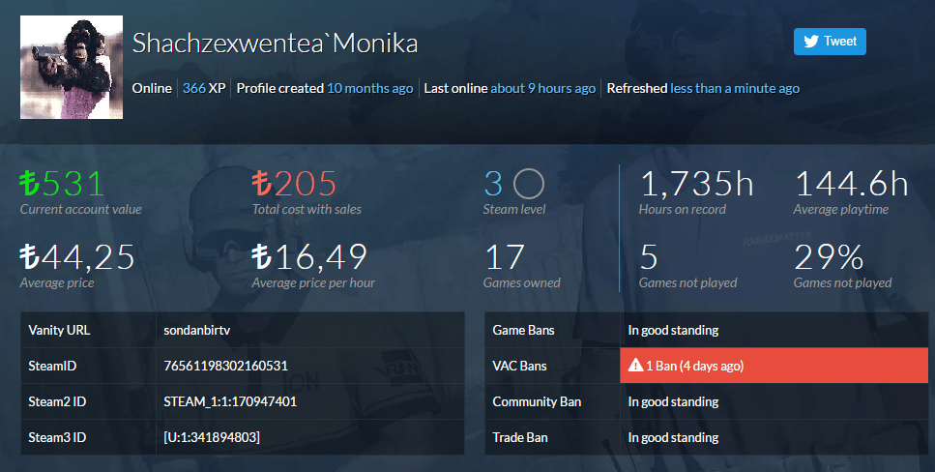
Task: Select the vanity URL value sondanbirtv
Action: (197, 330)
